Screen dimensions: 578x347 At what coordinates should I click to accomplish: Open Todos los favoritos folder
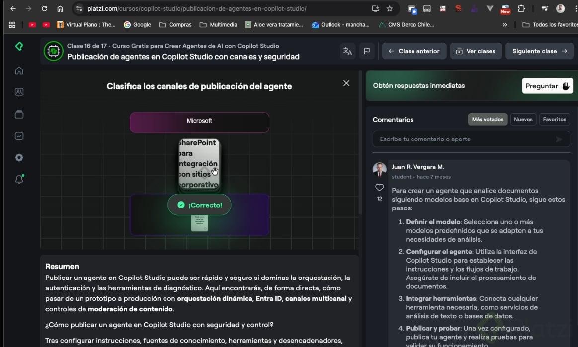click(550, 25)
